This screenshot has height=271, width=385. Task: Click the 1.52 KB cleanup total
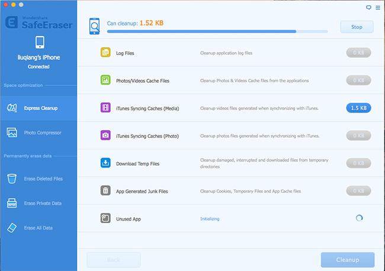coord(152,23)
